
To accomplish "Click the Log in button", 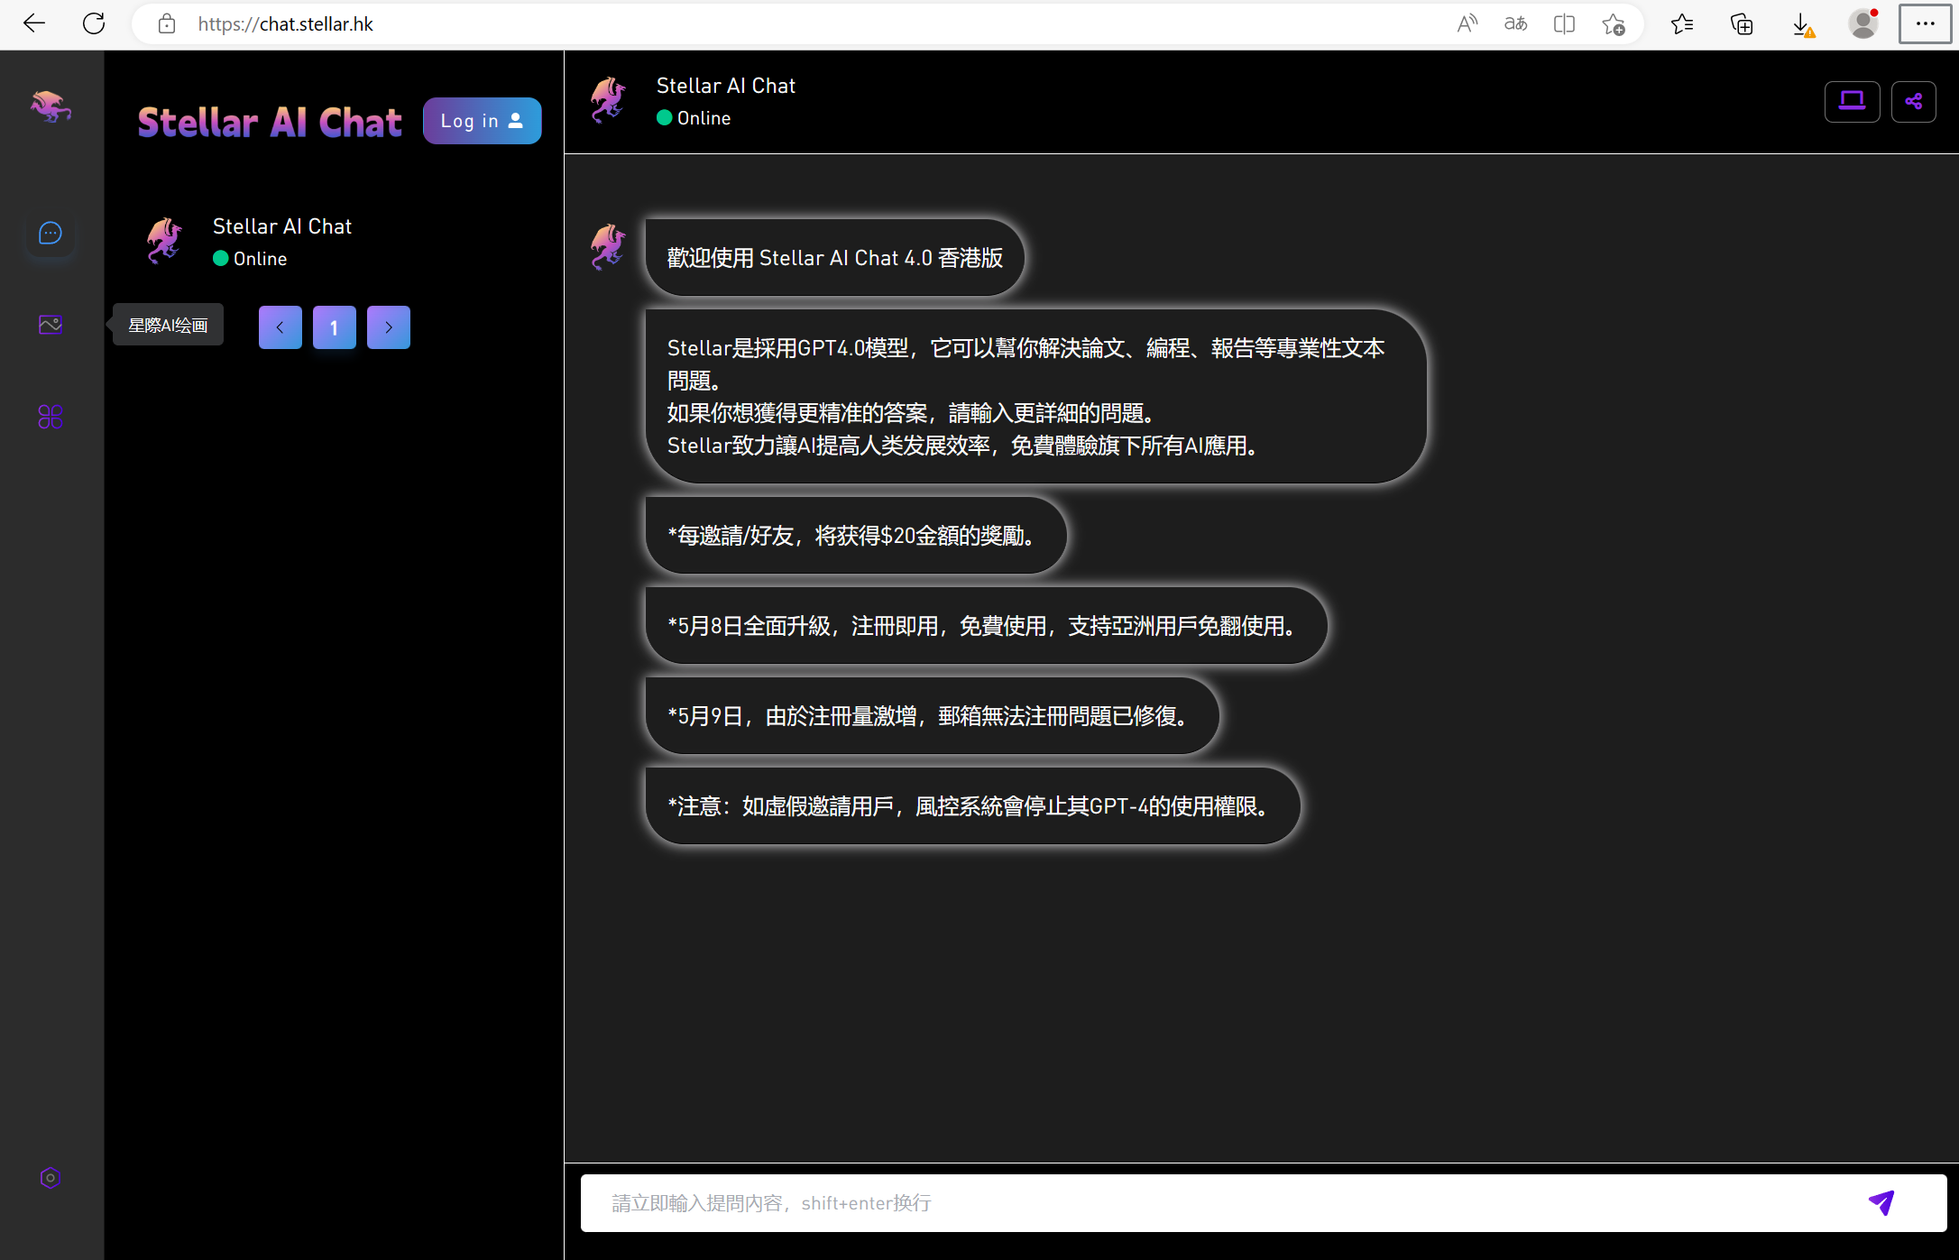I will [x=482, y=120].
